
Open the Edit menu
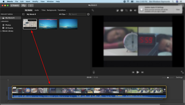[22, 1]
